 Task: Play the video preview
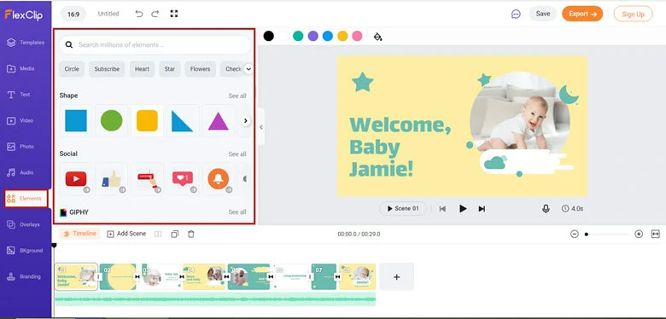pyautogui.click(x=463, y=209)
